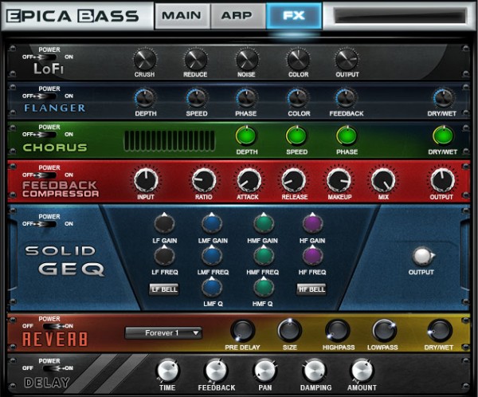Screen dimensions: 478x397
Task: Click the compressor OUTPUT knob
Action: pos(442,179)
